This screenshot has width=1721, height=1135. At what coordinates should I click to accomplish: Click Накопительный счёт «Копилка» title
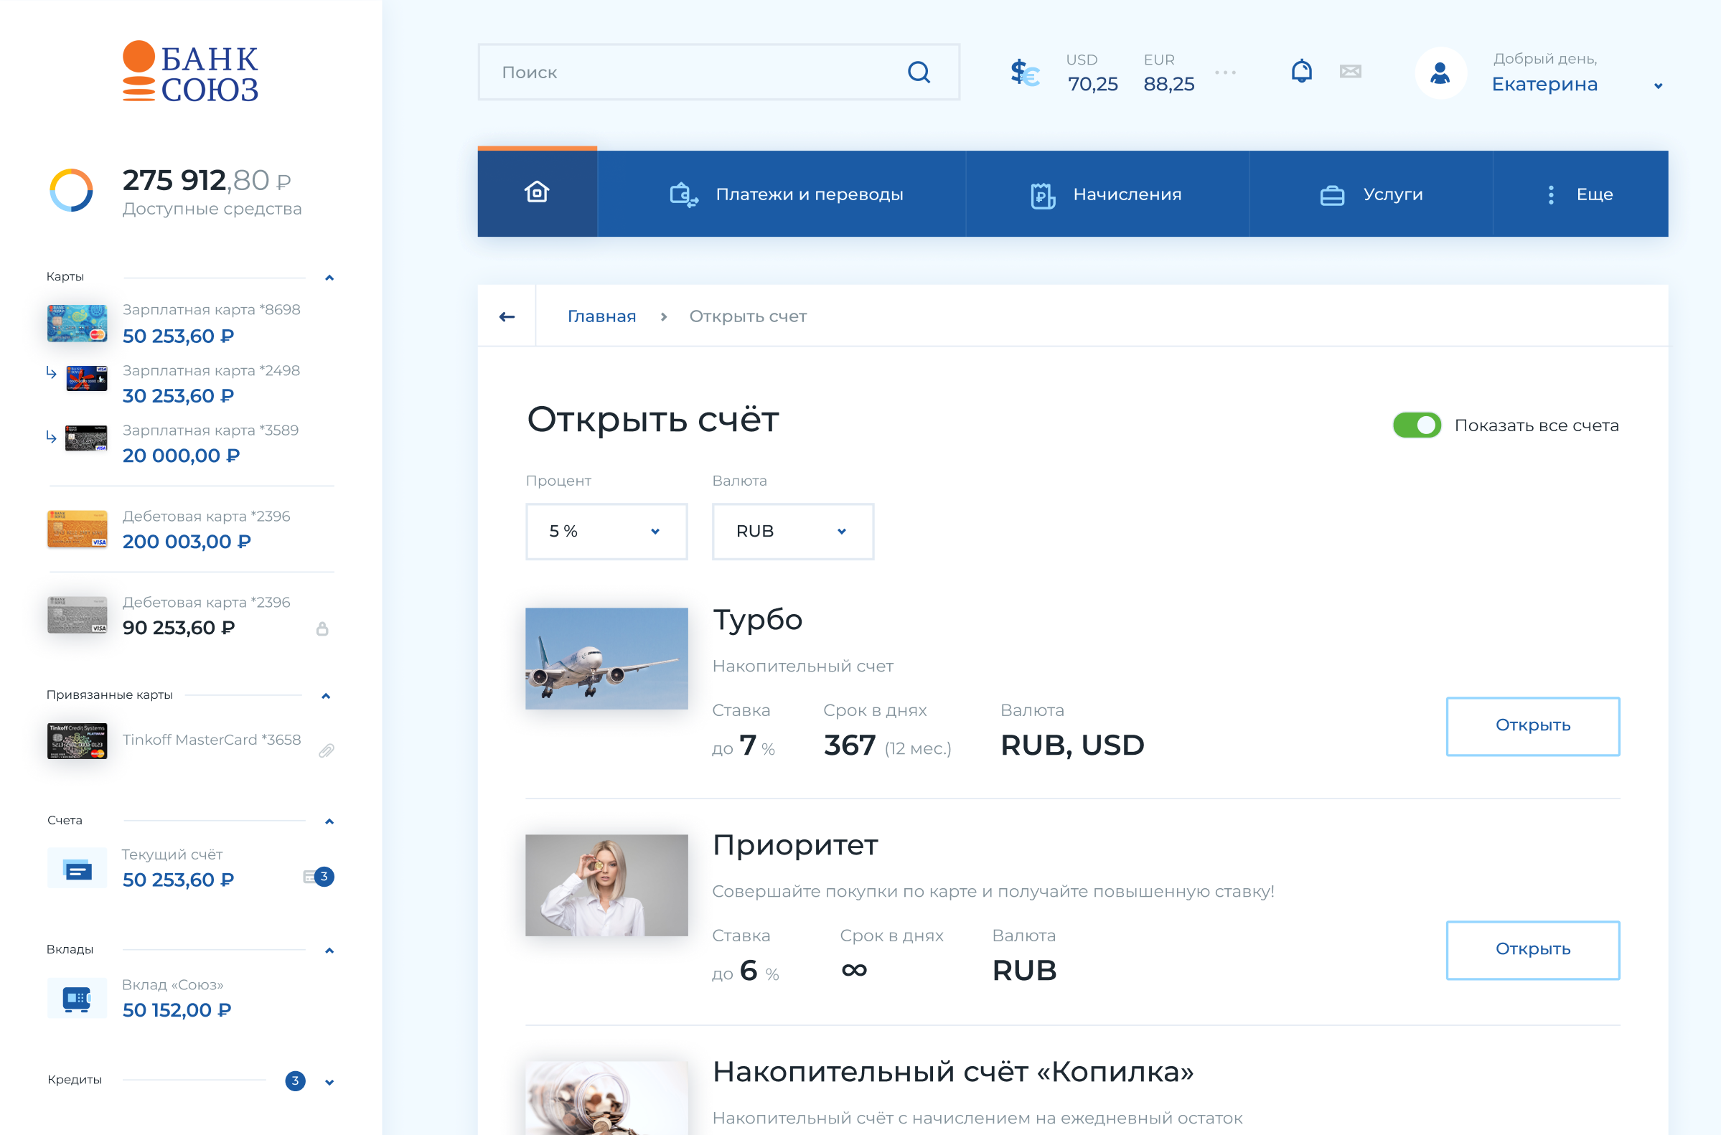click(x=953, y=1072)
